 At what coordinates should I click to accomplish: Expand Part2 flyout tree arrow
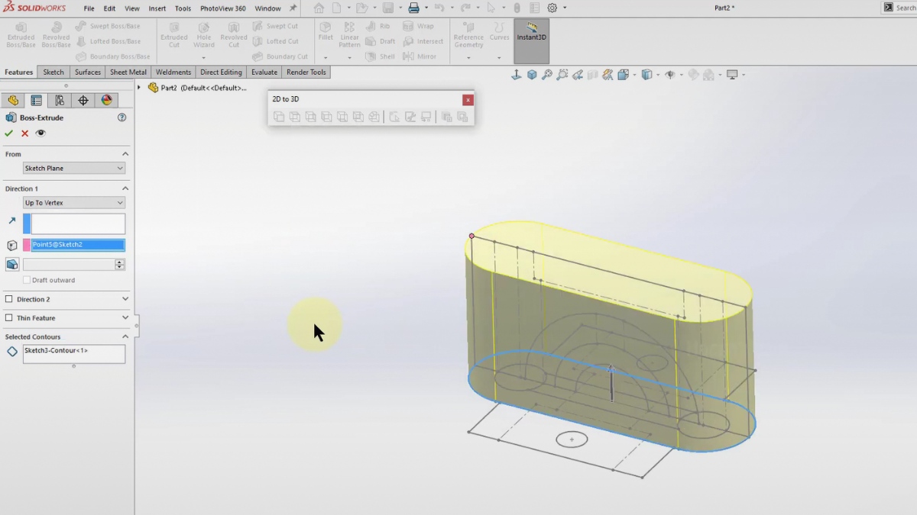pos(139,88)
